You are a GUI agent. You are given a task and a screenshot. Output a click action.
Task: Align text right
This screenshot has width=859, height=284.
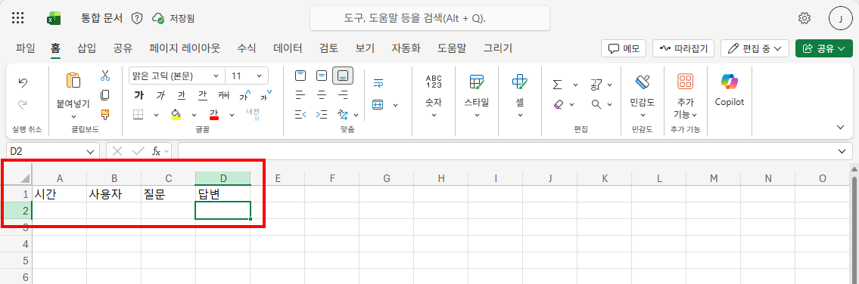tap(343, 95)
